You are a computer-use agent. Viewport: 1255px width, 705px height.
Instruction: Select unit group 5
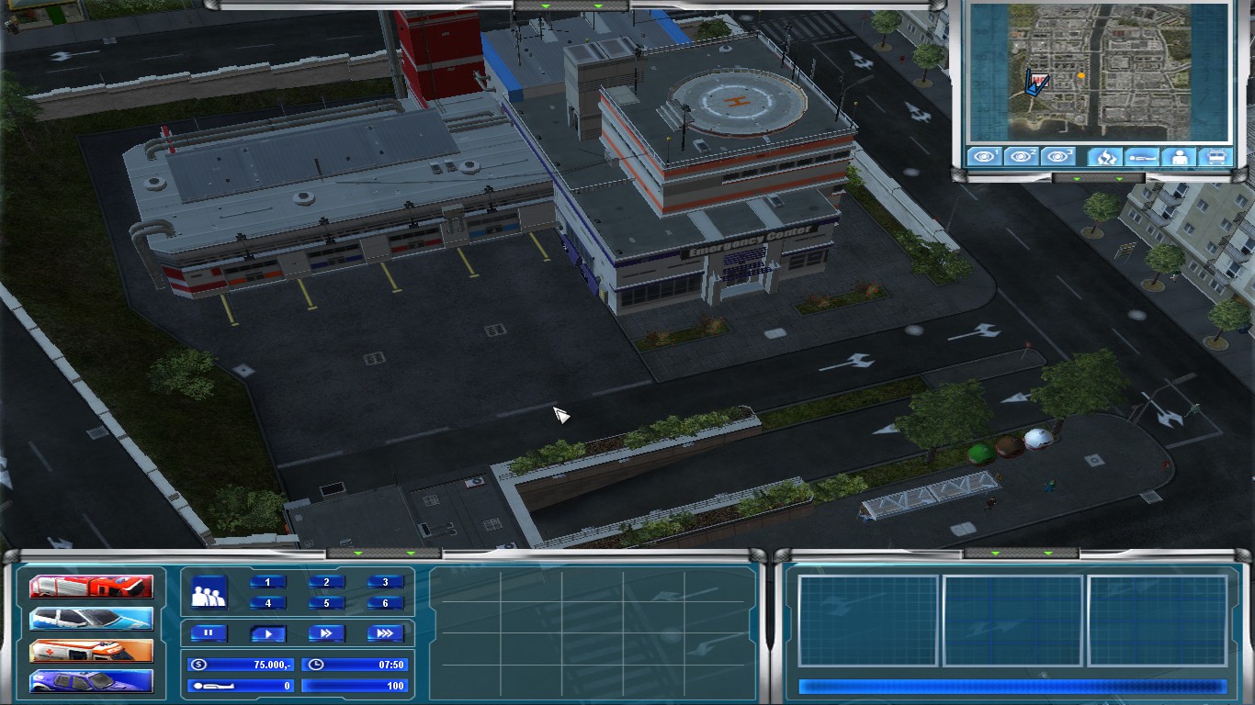click(326, 603)
